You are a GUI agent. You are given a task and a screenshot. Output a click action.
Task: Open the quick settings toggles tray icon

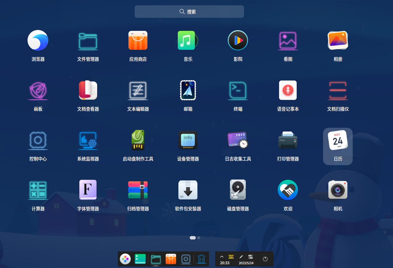[x=251, y=257]
